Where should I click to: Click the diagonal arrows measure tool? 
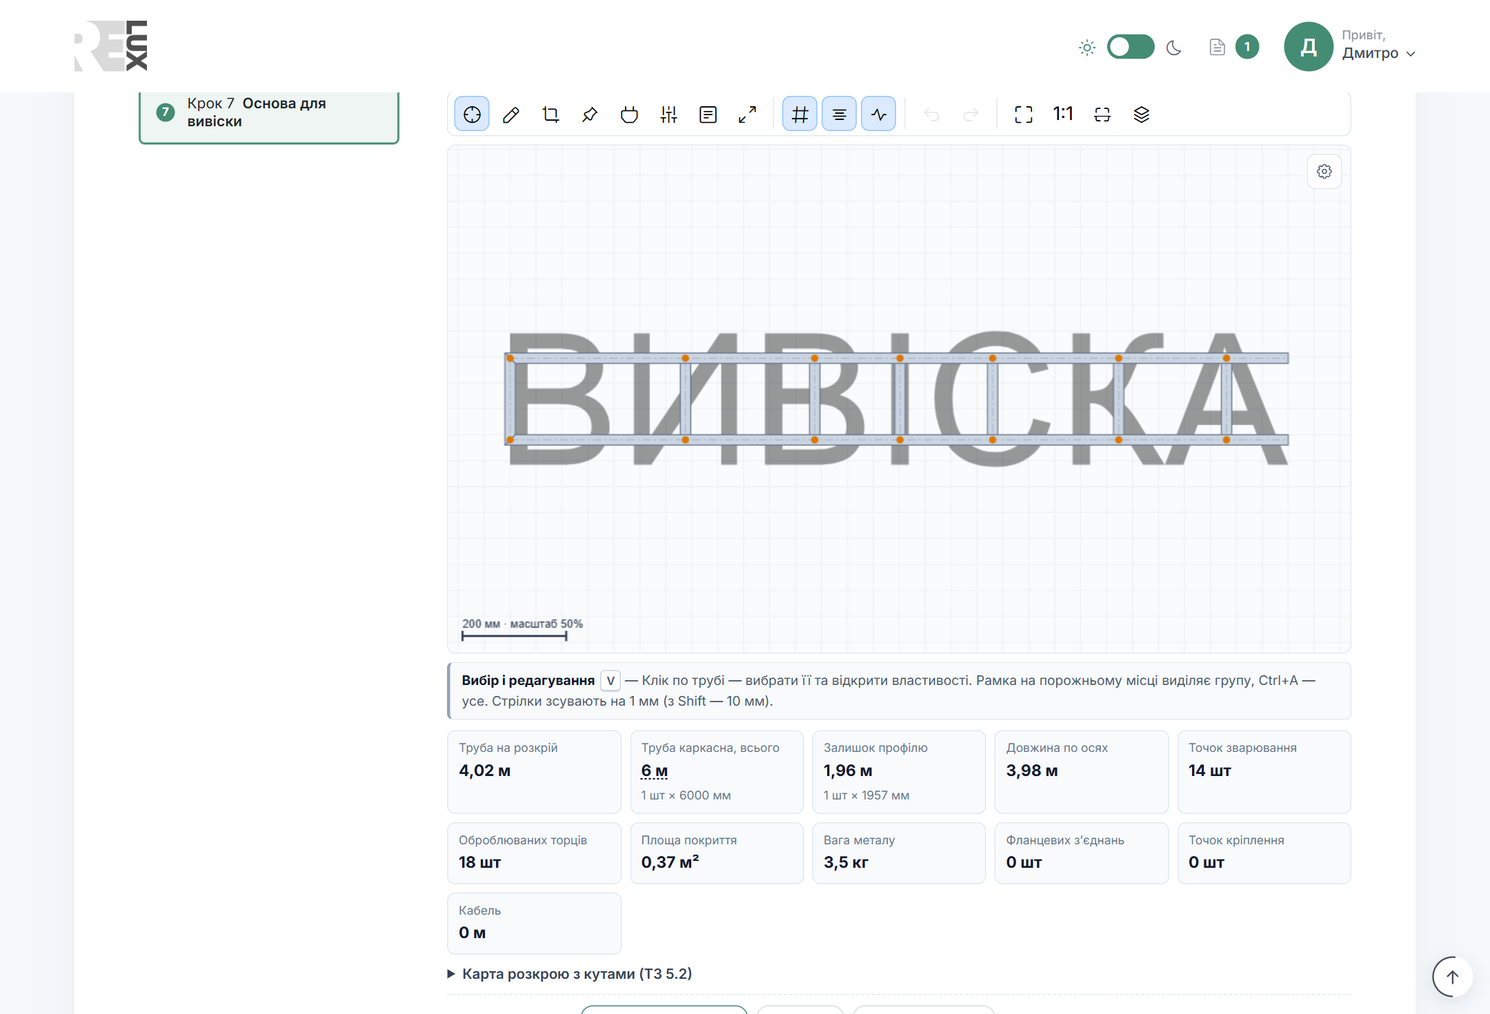[x=747, y=115]
